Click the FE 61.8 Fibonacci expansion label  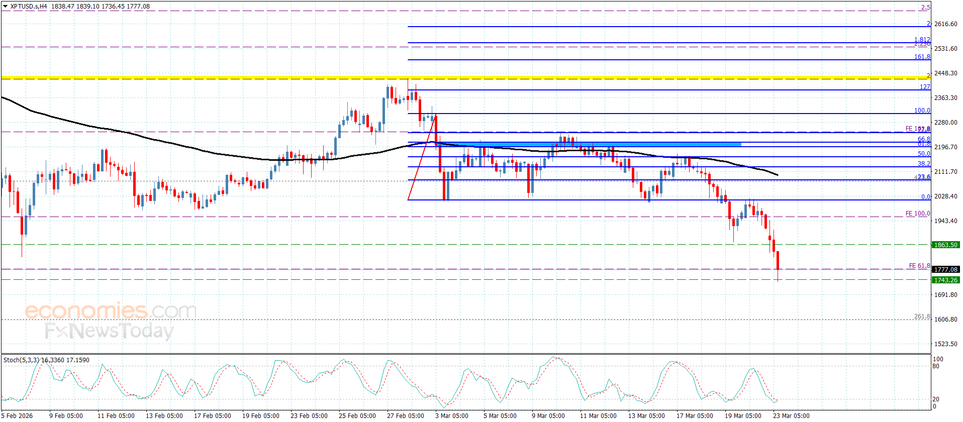[920, 266]
